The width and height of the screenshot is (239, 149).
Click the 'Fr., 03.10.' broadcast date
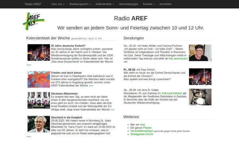click(x=129, y=70)
